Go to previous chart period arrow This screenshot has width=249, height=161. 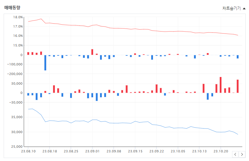[235, 154]
